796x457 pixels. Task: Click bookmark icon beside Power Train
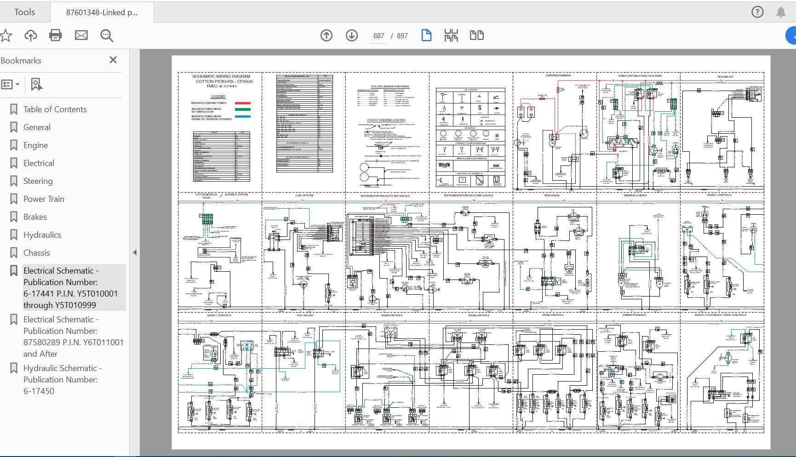pyautogui.click(x=14, y=199)
